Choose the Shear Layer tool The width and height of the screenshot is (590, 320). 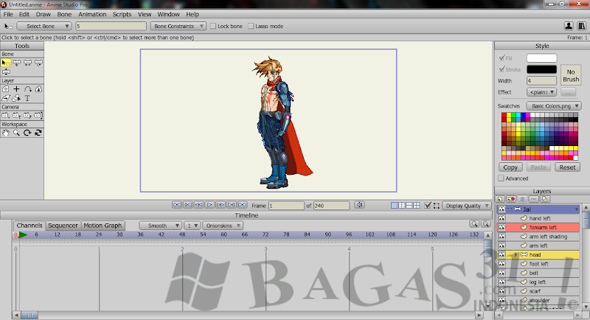pyautogui.click(x=6, y=98)
